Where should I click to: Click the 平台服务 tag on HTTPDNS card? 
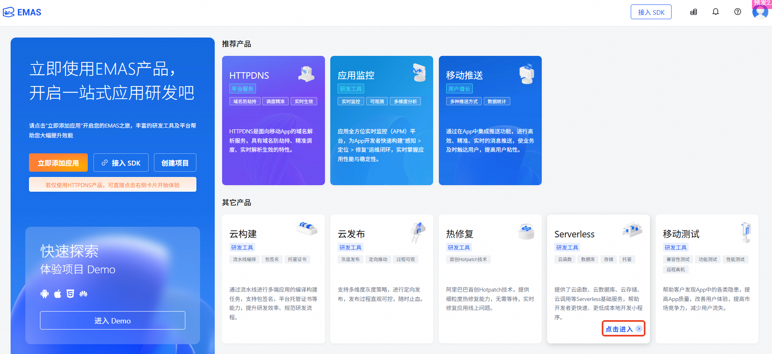[x=243, y=88]
